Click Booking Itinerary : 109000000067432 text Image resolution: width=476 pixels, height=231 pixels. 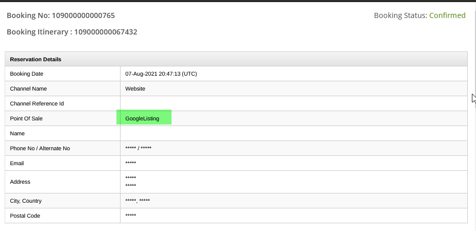pyautogui.click(x=72, y=32)
